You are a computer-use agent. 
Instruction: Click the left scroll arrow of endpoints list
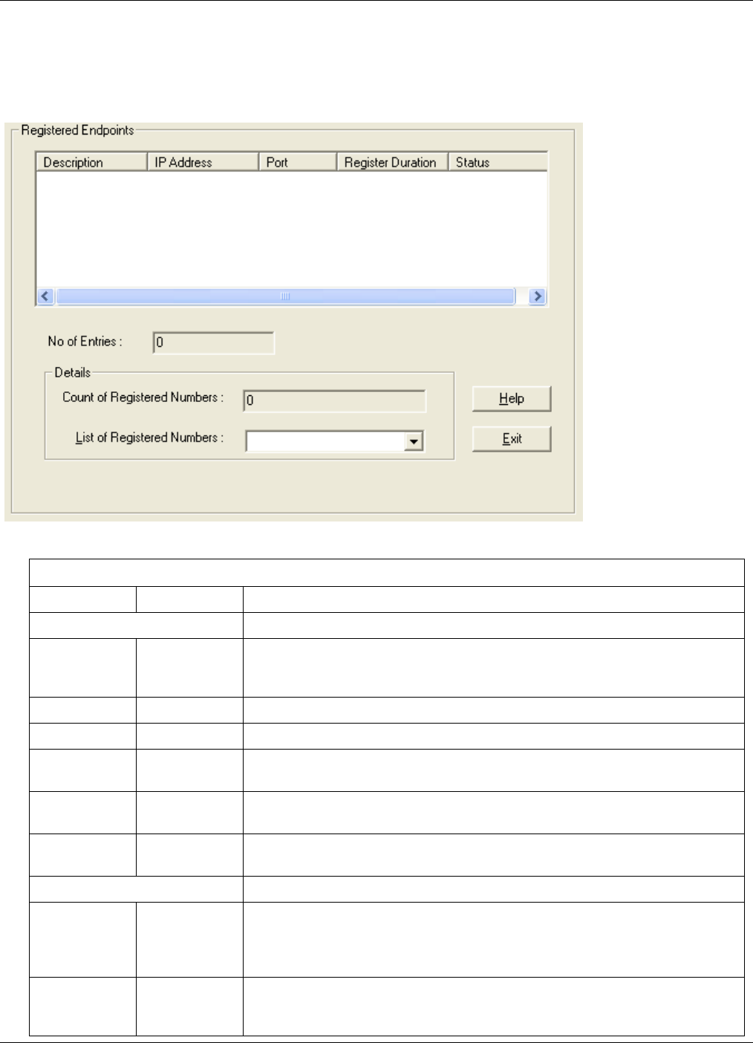pyautogui.click(x=45, y=296)
